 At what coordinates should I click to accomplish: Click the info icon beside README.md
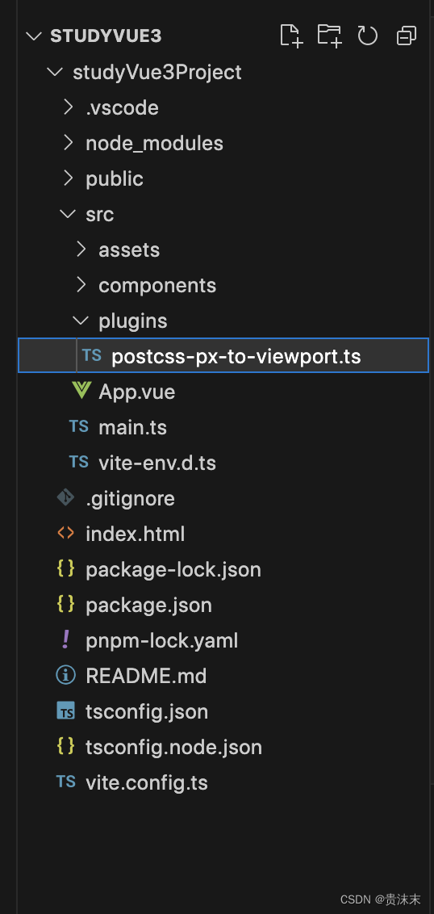tap(65, 676)
